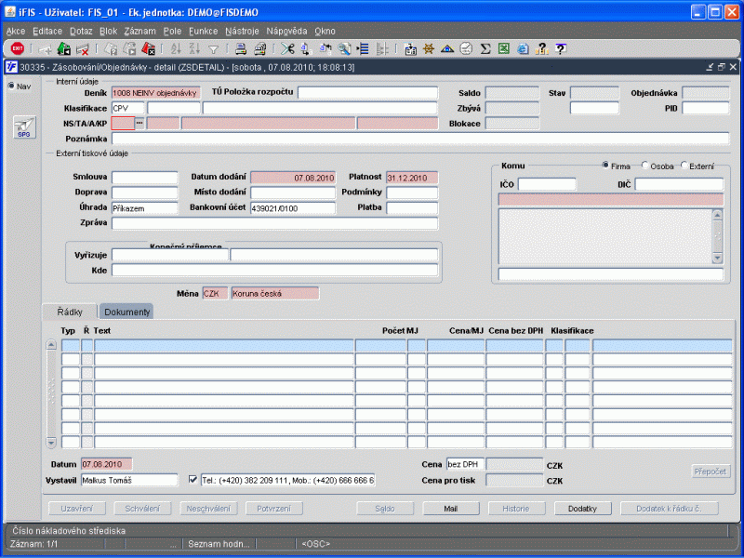This screenshot has width=744, height=558.
Task: Click the red EXIT toolbar icon
Action: [17, 48]
